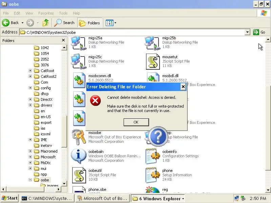Open the Start menu
This screenshot has width=271, height=203.
9,198
